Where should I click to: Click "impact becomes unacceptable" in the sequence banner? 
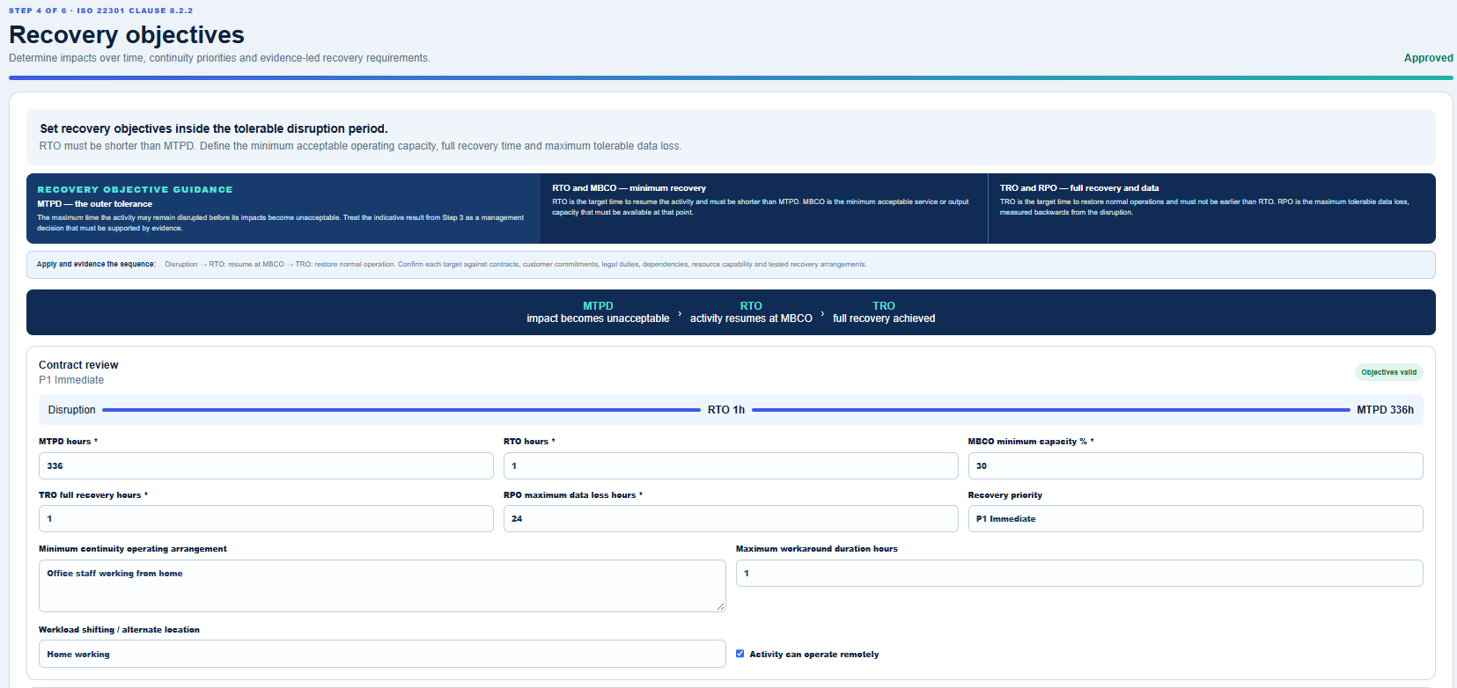pyautogui.click(x=598, y=318)
